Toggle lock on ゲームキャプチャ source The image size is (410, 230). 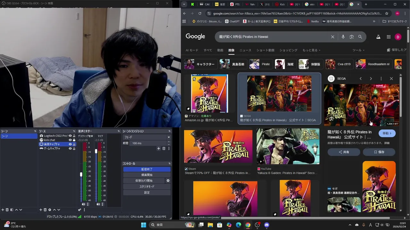click(74, 148)
